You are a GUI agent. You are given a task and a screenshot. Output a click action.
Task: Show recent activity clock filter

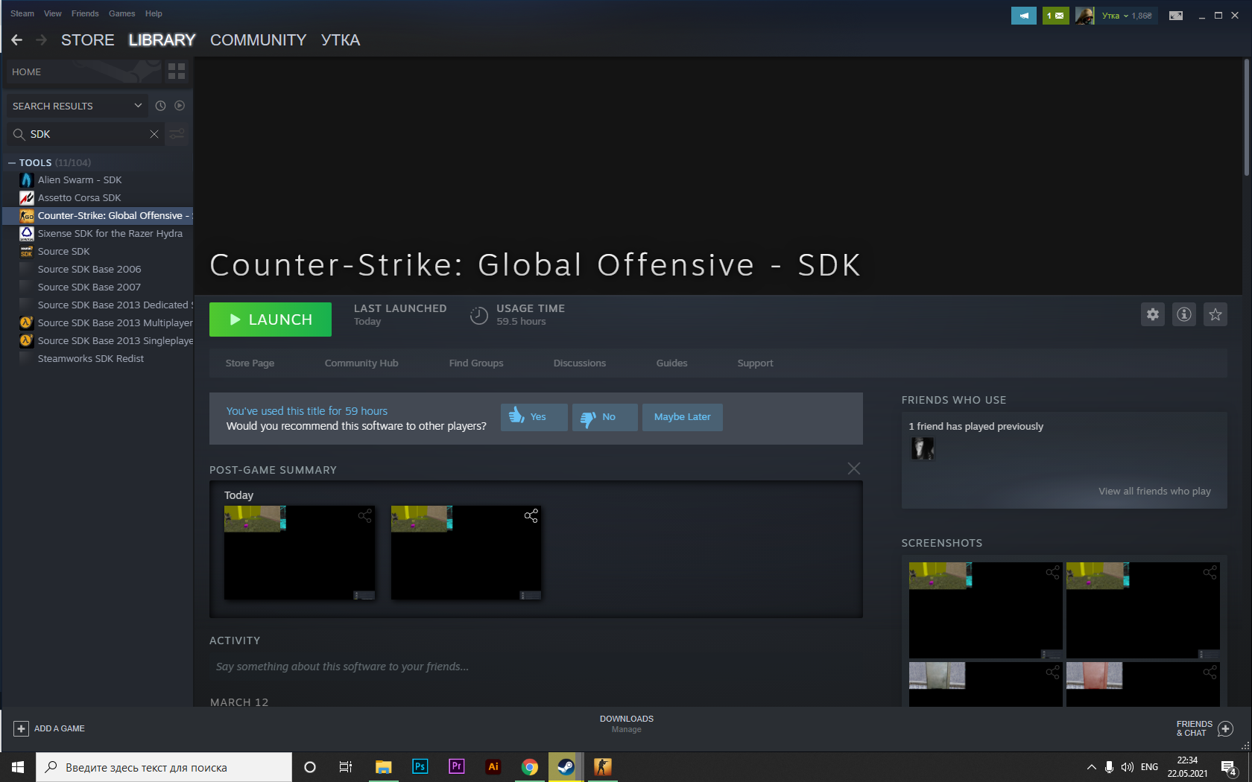(160, 106)
